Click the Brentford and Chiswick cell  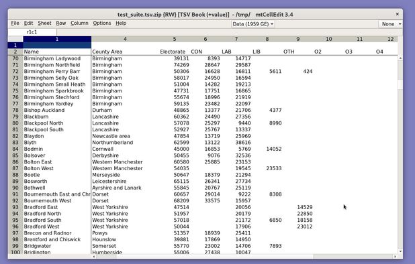tap(57, 239)
